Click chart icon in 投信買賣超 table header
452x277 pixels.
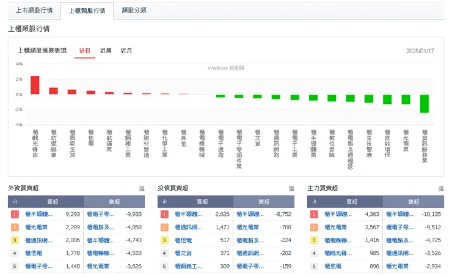click(x=164, y=201)
